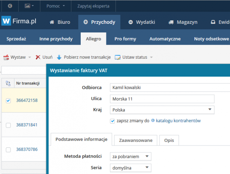Sort by Nr transakcji column header
Screen dimensions: 230x174
click(28, 83)
